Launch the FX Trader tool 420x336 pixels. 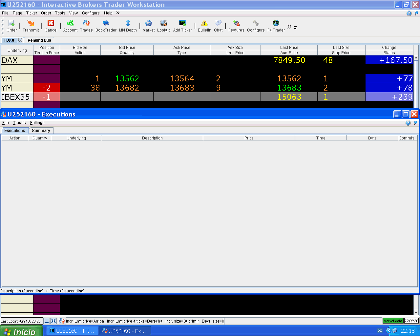(276, 23)
